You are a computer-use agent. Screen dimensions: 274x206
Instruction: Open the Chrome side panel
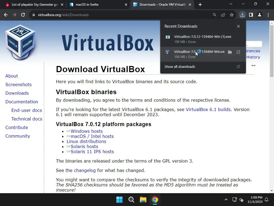pos(251,15)
